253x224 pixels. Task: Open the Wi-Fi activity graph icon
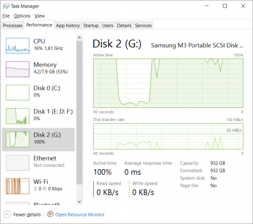point(18,186)
